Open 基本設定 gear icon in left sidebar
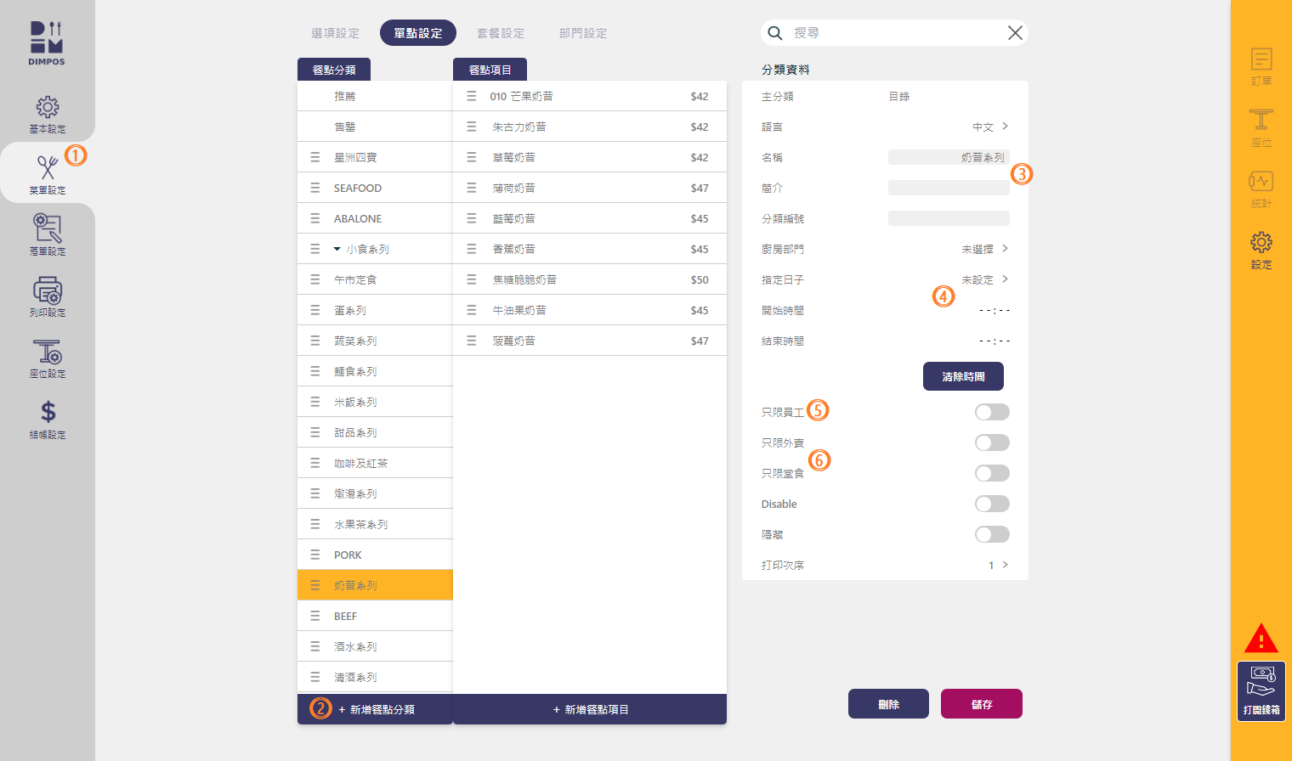The height and width of the screenshot is (761, 1292). (48, 108)
